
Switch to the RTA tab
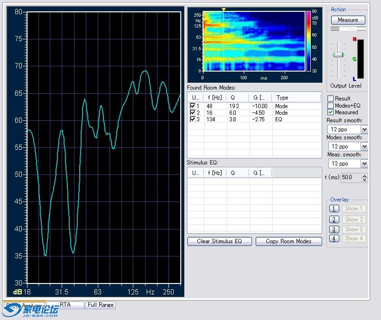point(65,305)
